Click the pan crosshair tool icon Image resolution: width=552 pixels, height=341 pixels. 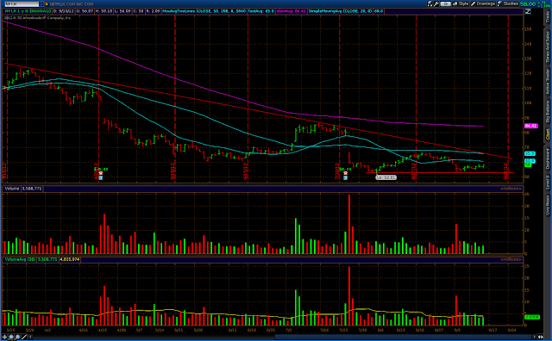click(5, 337)
